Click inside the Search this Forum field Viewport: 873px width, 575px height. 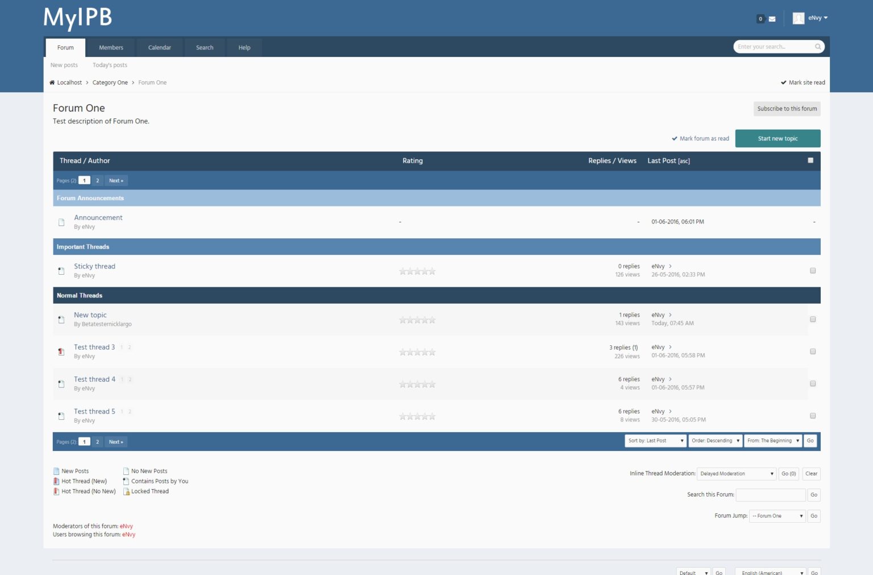(771, 495)
